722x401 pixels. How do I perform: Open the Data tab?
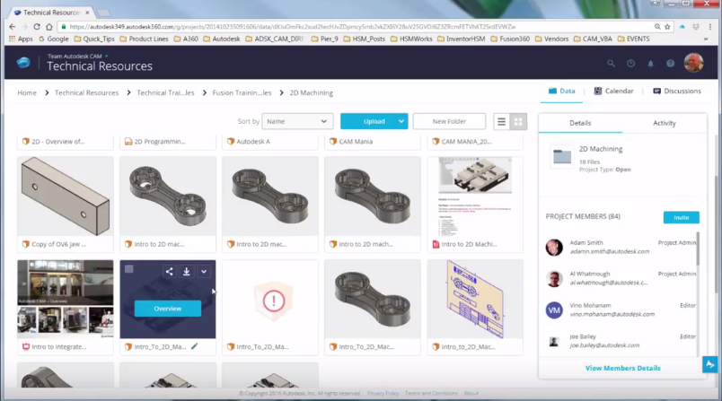[x=562, y=91]
